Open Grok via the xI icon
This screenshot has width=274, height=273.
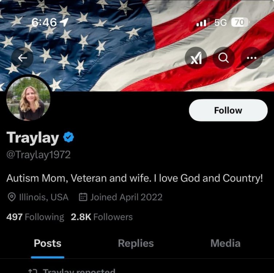coord(196,58)
